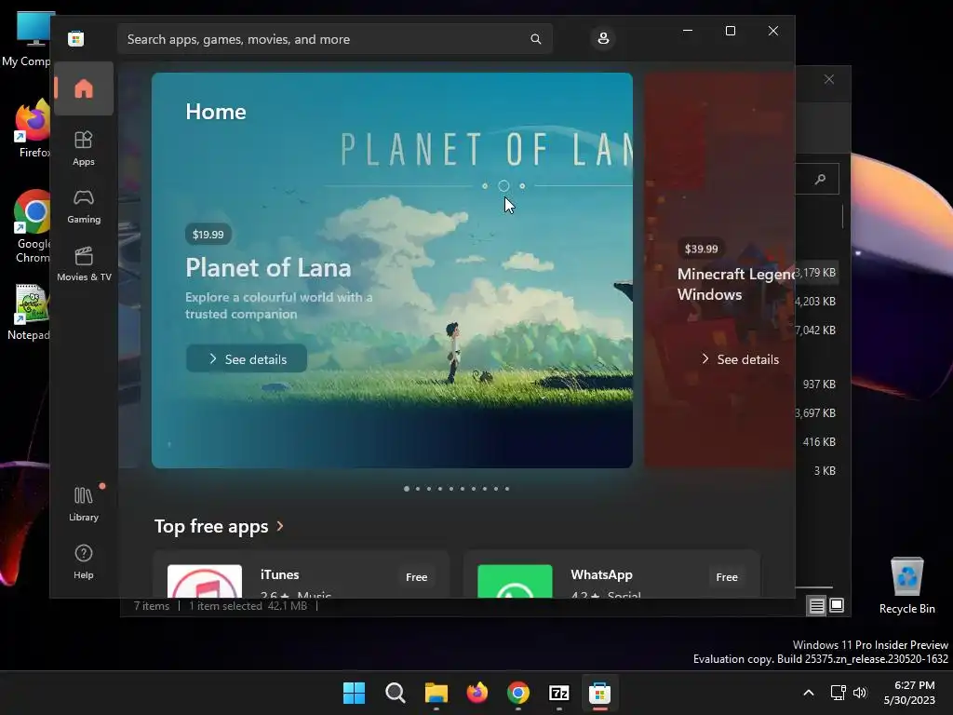The height and width of the screenshot is (715, 953).
Task: Switch to large icons view in Explorer
Action: pos(837,605)
